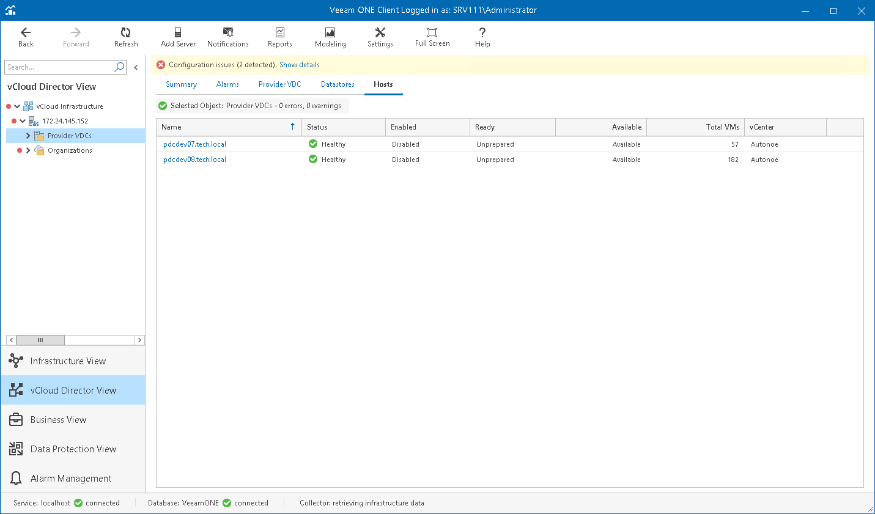
Task: Select Data Protection View in sidebar
Action: point(73,449)
